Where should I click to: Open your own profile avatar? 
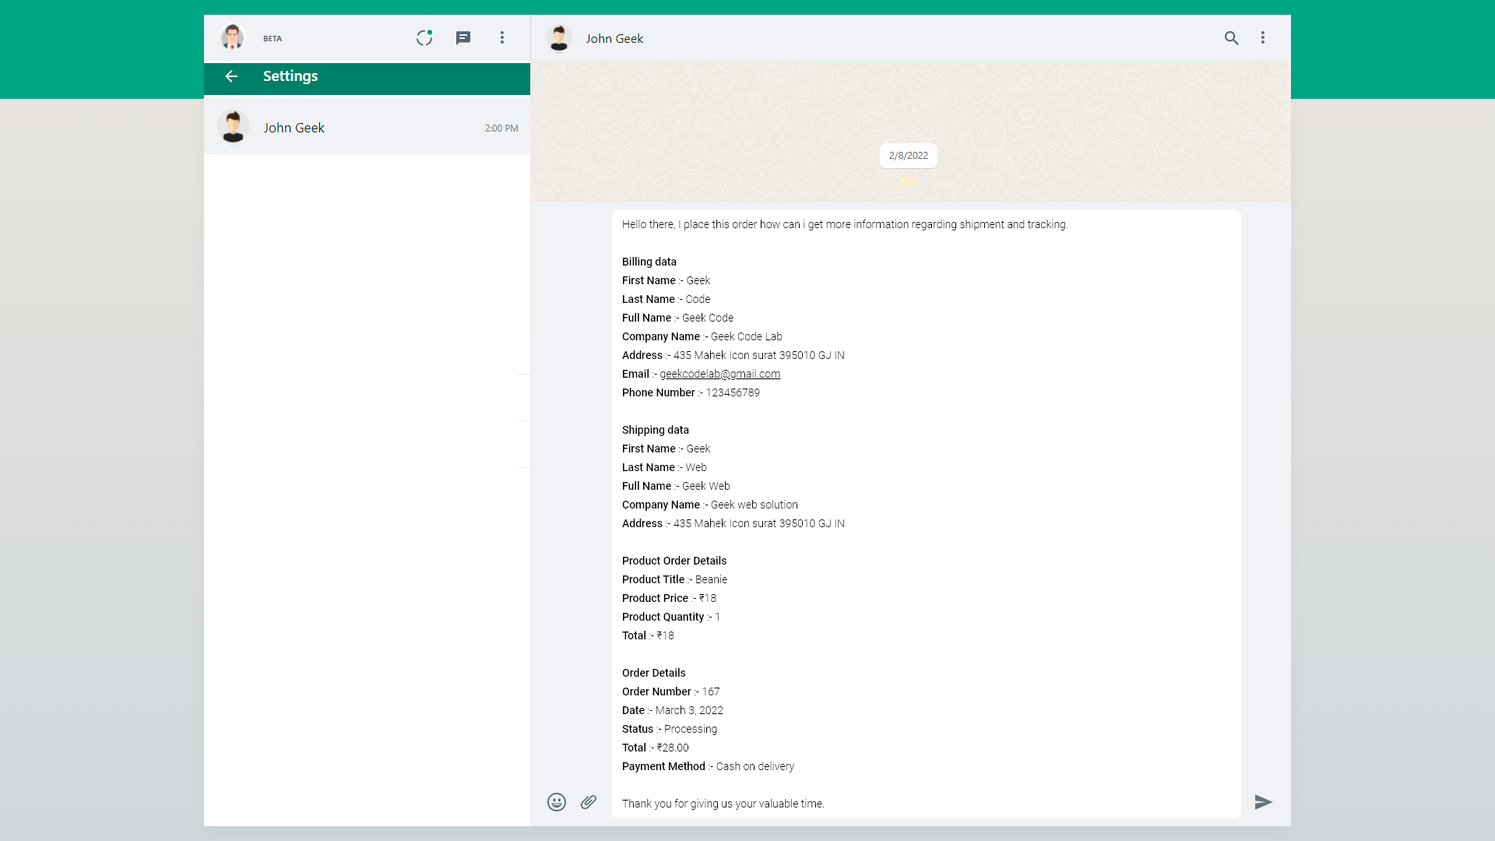point(232,37)
